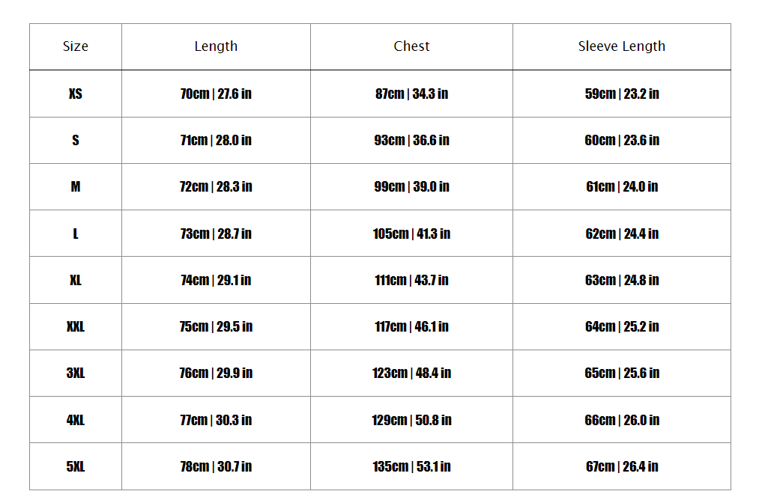Select the XXL size cell
The image size is (759, 503).
[76, 326]
